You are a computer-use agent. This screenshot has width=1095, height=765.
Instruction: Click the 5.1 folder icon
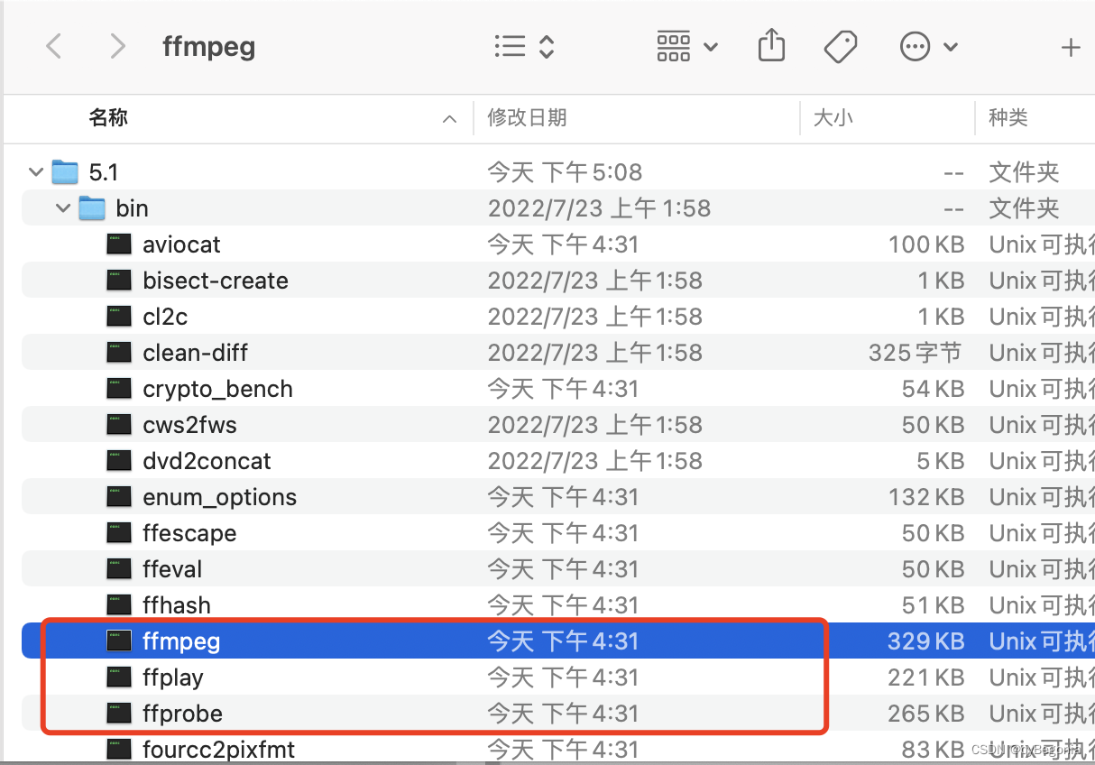(x=65, y=172)
